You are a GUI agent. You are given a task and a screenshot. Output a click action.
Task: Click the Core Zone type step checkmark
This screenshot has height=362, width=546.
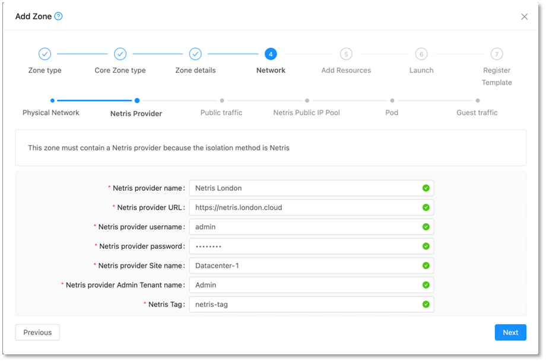[x=120, y=54]
